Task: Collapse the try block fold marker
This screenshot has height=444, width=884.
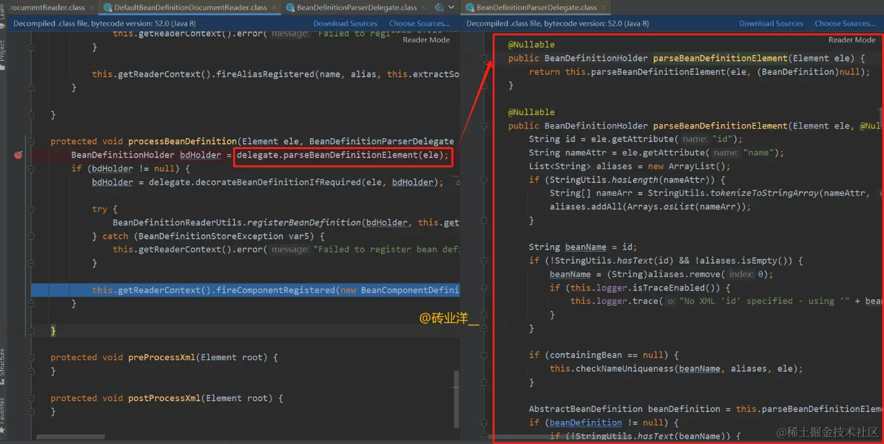Action: coord(31,209)
